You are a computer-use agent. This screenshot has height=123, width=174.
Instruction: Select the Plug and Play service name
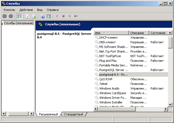point(108,61)
